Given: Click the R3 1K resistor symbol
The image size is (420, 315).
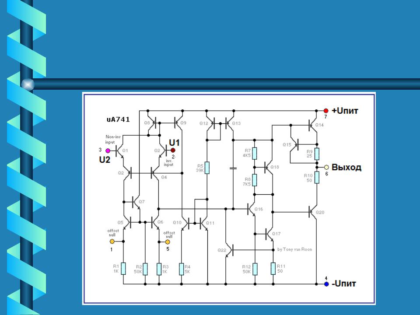Looking at the screenshot, I should pyautogui.click(x=159, y=269).
